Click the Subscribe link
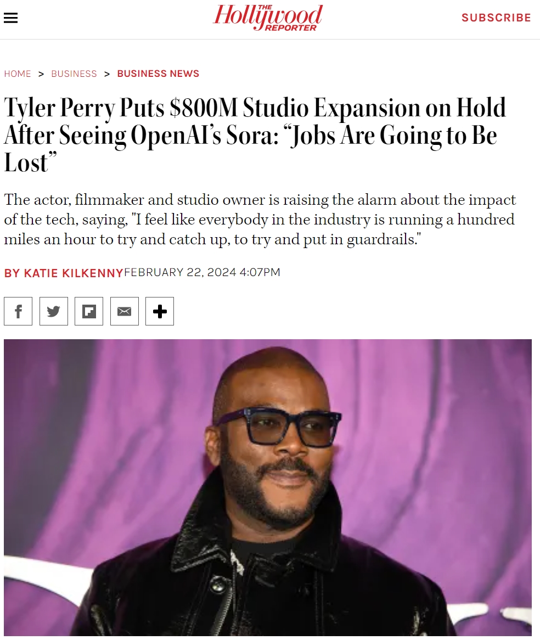The image size is (540, 640). point(496,18)
